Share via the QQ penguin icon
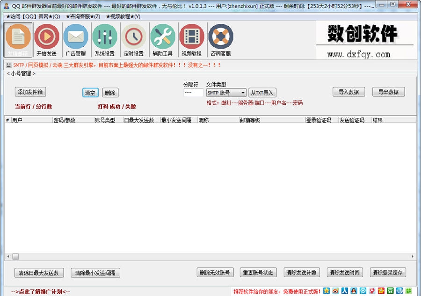Image resolution: width=421 pixels, height=296 pixels. tap(354, 291)
